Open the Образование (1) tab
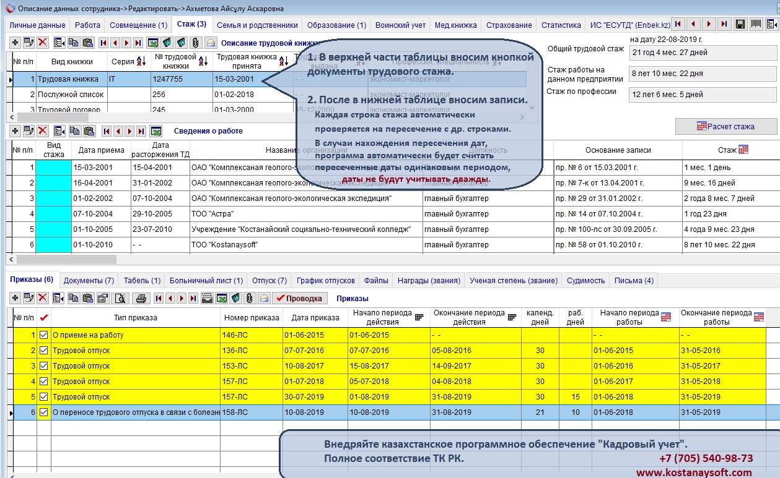Image resolution: width=780 pixels, height=478 pixels. (x=335, y=25)
